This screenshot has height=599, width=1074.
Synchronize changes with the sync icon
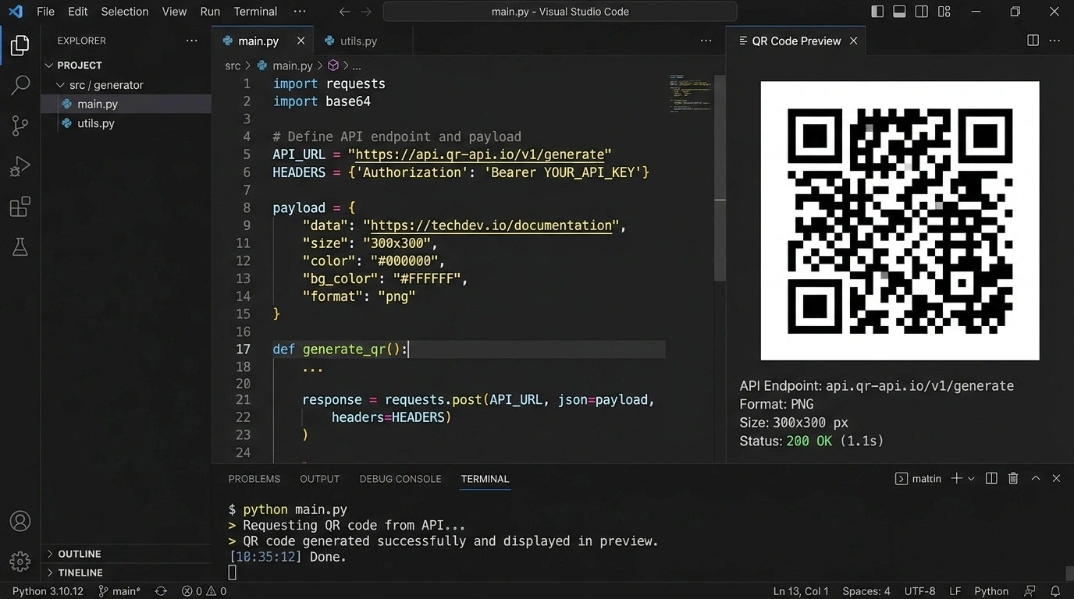161,591
